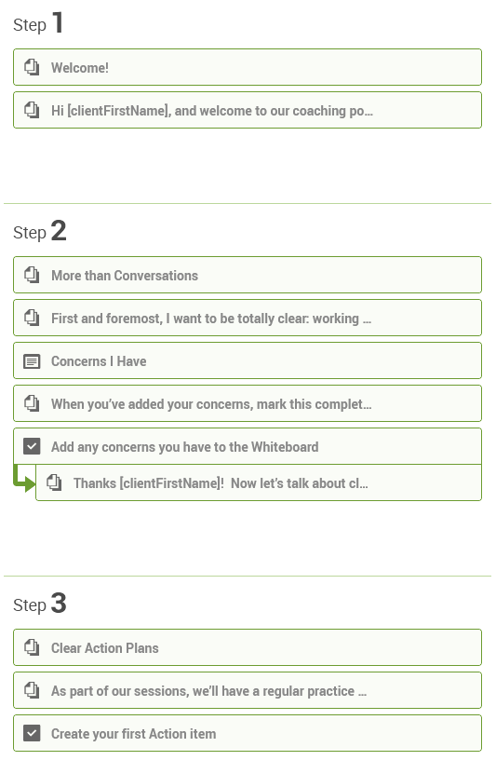Click the page icon beside When you've added your concerns
The height and width of the screenshot is (774, 496).
32,404
